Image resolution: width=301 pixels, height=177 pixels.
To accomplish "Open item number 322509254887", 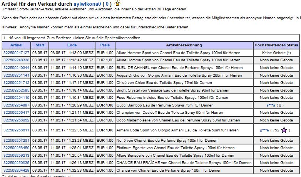I will (x=16, y=105).
